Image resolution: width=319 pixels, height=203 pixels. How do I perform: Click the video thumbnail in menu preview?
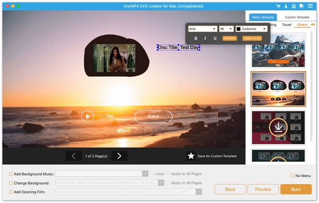(114, 58)
